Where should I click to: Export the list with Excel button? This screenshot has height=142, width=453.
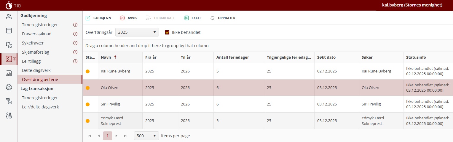click(x=193, y=18)
